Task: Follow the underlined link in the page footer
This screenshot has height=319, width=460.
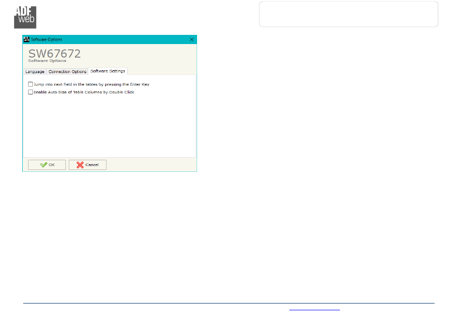Action: tap(314, 308)
